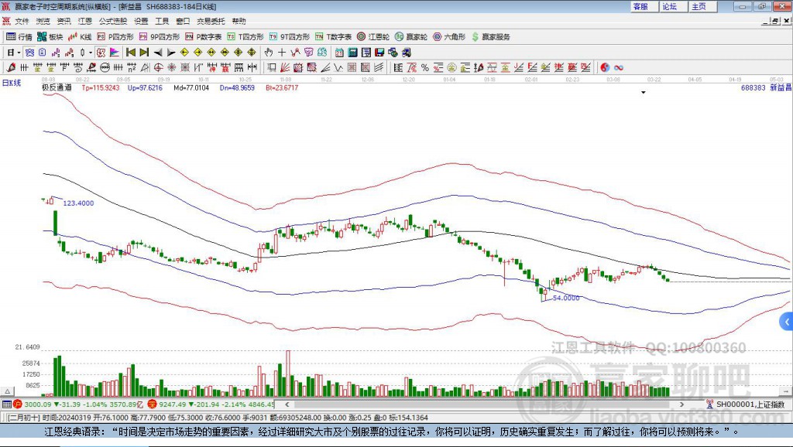Step chart right with black arrow
The height and width of the screenshot is (447, 793).
[171, 53]
